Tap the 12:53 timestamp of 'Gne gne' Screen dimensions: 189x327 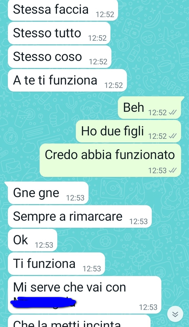(75, 198)
